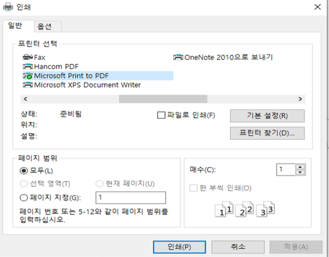Image resolution: width=329 pixels, height=257 pixels.
Task: Select the Fax printer icon
Action: click(x=28, y=57)
